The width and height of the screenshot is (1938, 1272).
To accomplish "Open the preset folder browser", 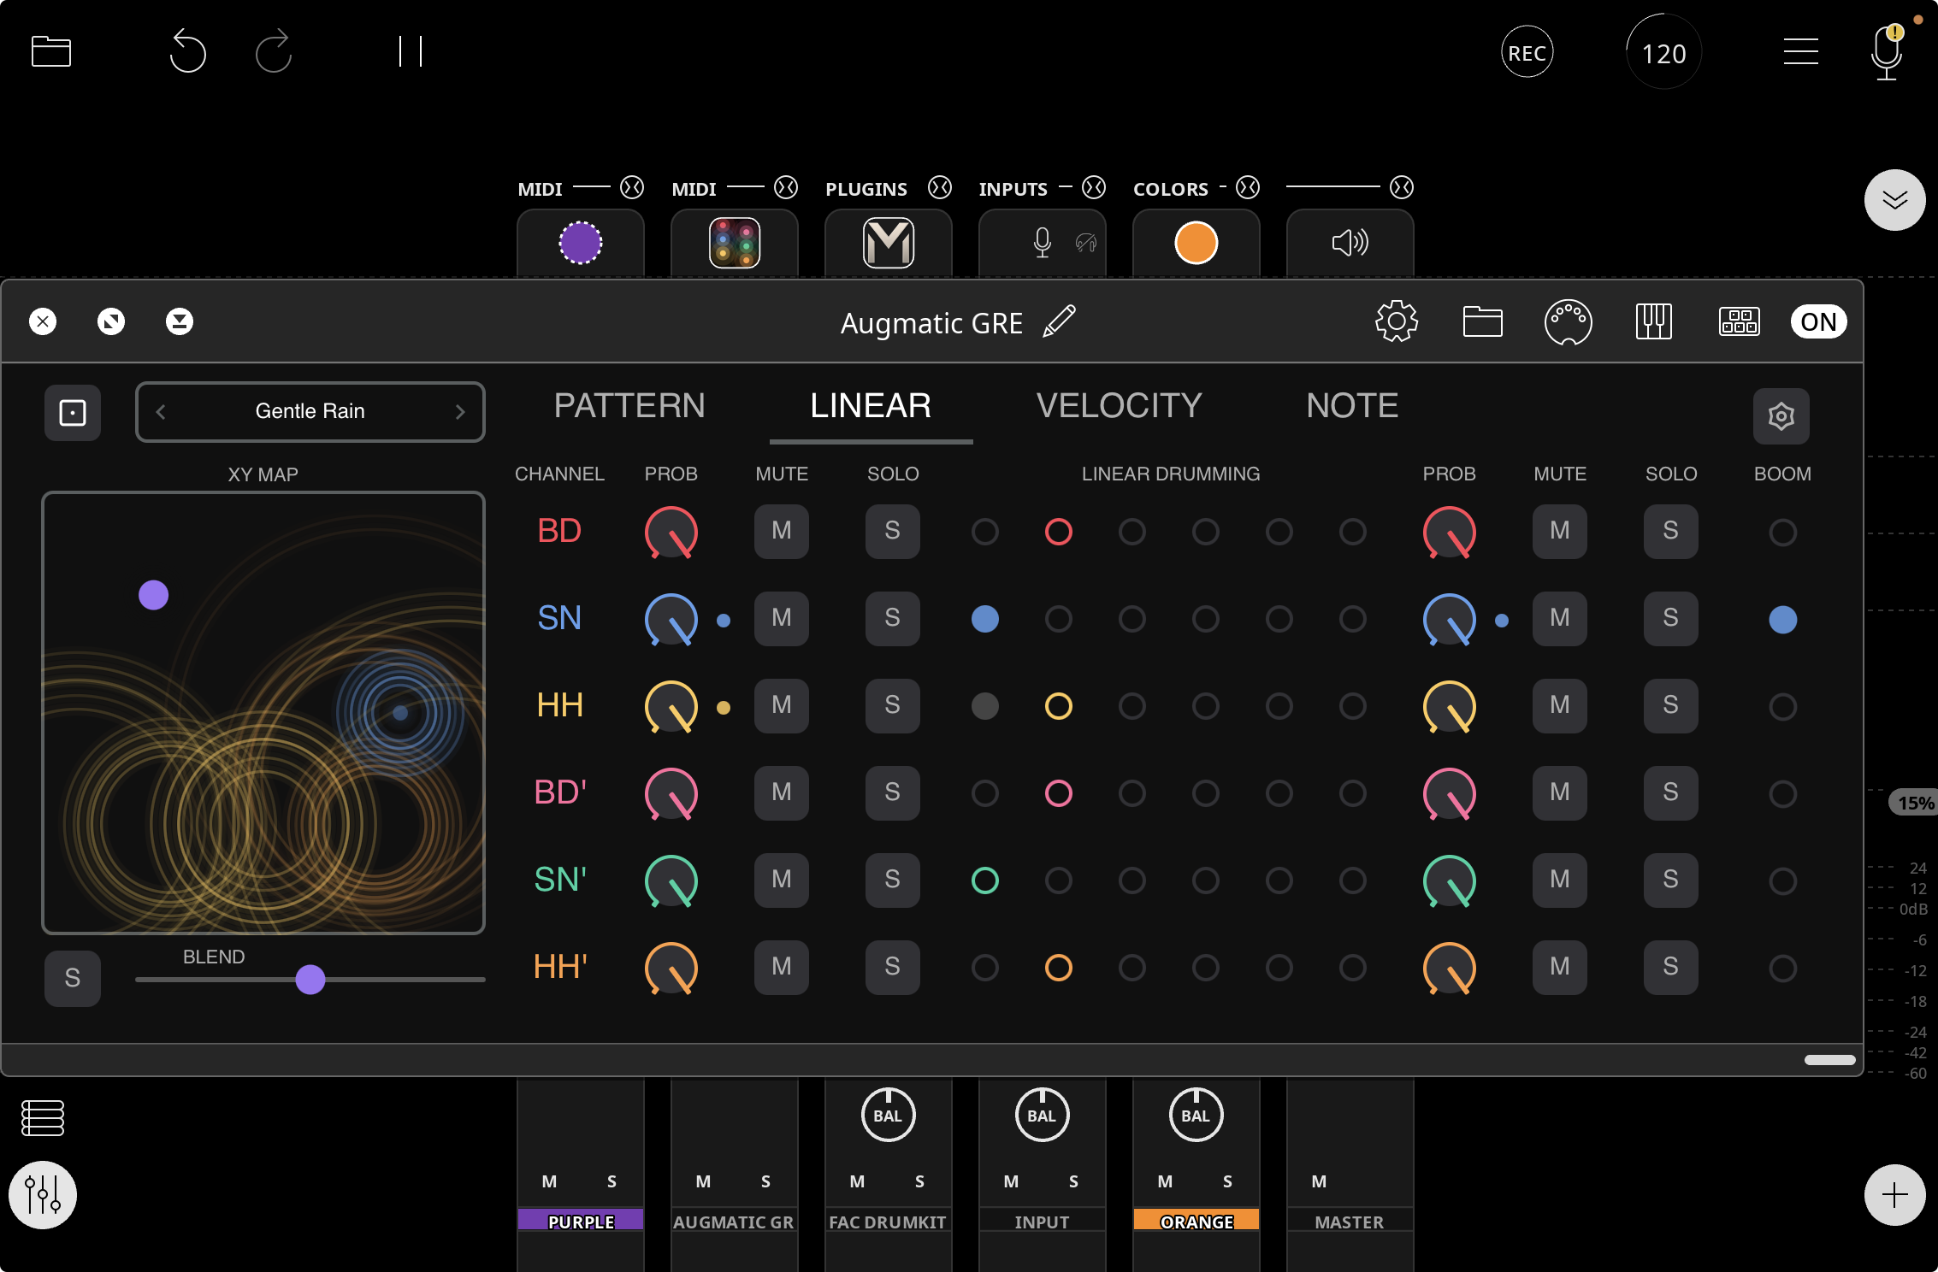I will pyautogui.click(x=1484, y=322).
